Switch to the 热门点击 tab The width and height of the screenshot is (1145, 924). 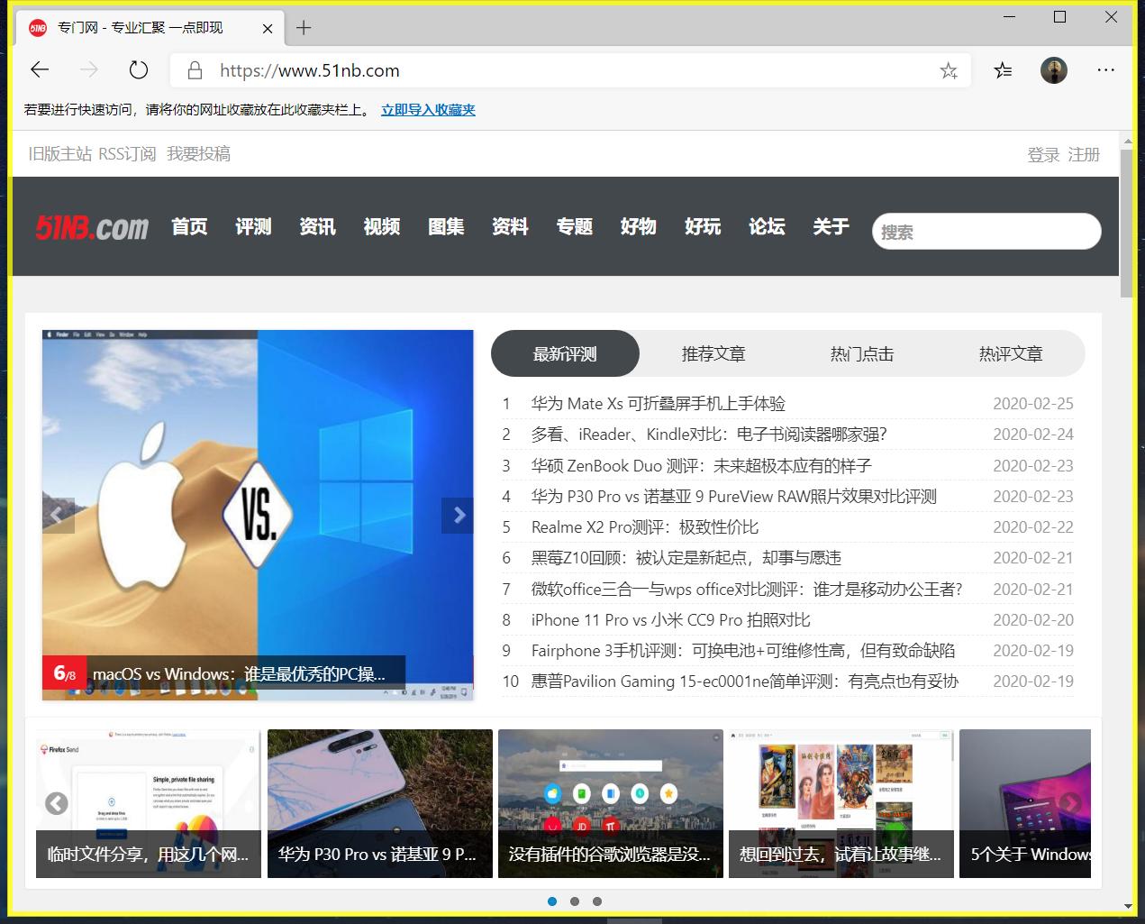[861, 353]
